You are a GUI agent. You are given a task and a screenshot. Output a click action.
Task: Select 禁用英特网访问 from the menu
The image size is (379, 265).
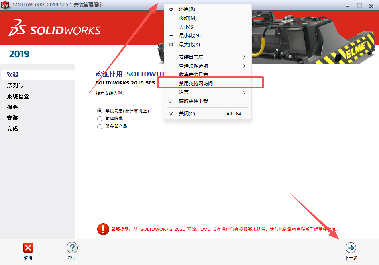197,82
